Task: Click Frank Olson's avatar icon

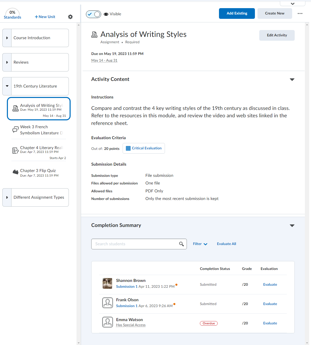Action: point(107,303)
